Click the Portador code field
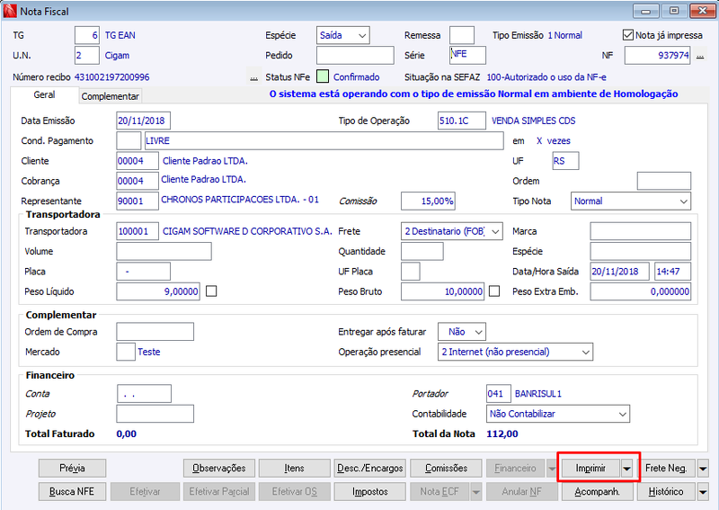The height and width of the screenshot is (510, 719). tap(499, 394)
